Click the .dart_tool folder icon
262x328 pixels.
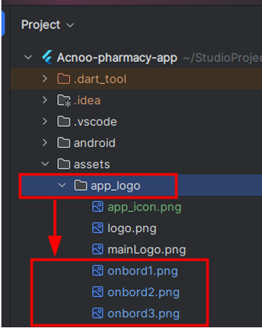coord(63,79)
